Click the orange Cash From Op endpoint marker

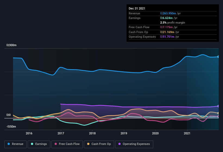[218, 113]
